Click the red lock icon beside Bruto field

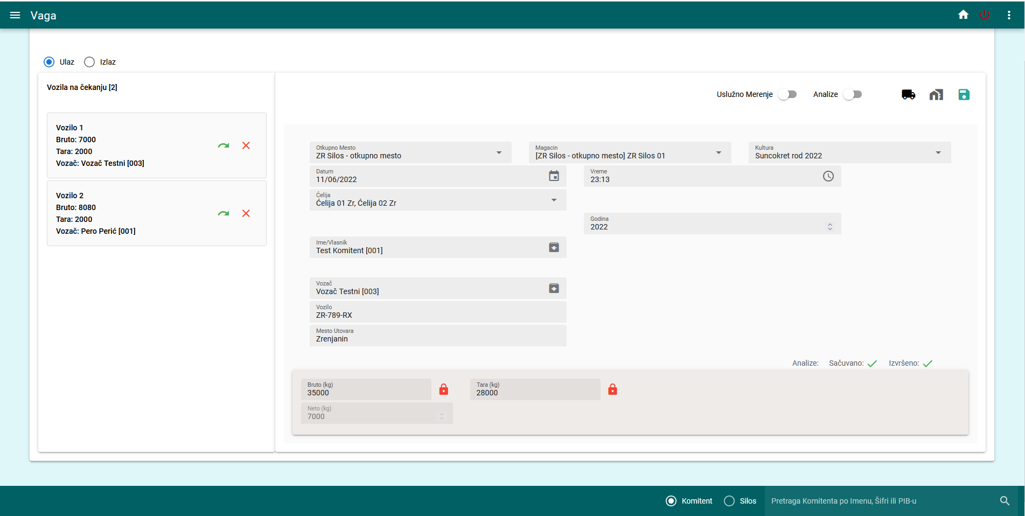click(444, 389)
